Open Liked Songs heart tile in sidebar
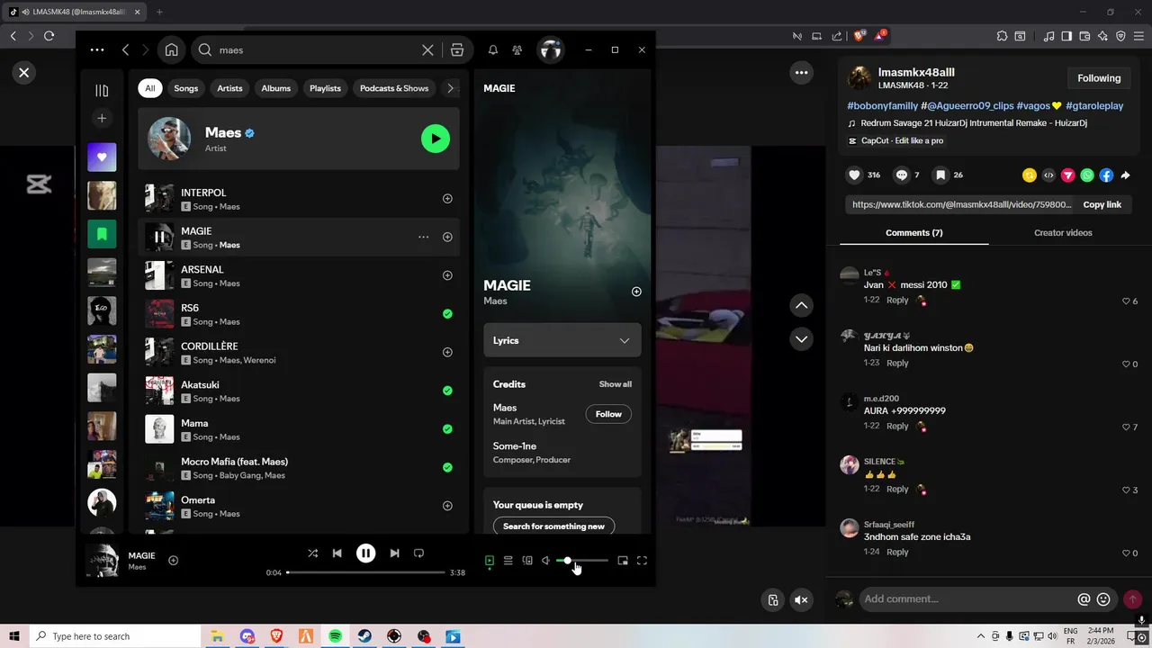This screenshot has height=648, width=1152. click(102, 157)
